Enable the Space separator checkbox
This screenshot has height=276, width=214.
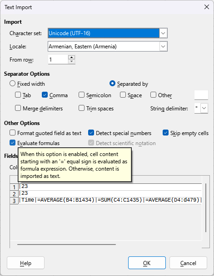coord(123,95)
